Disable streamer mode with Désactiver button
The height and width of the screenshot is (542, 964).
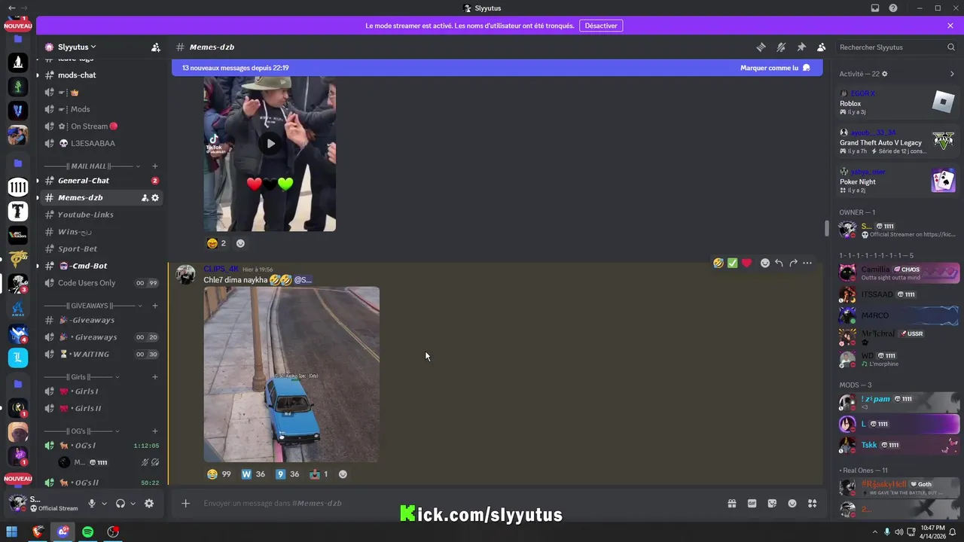pos(601,26)
